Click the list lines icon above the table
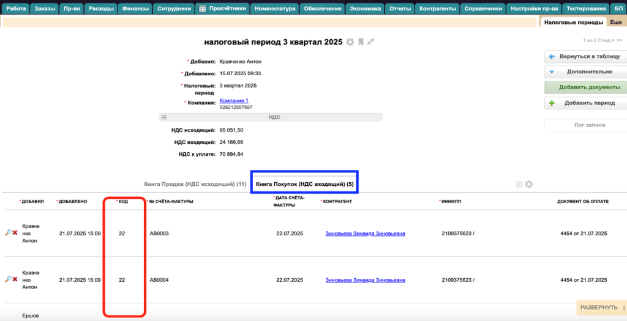 (x=519, y=184)
